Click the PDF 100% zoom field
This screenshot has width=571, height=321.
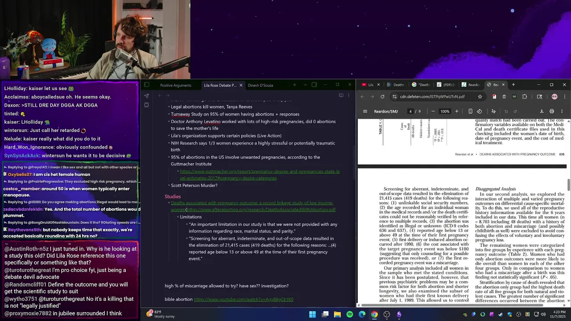coord(445,111)
